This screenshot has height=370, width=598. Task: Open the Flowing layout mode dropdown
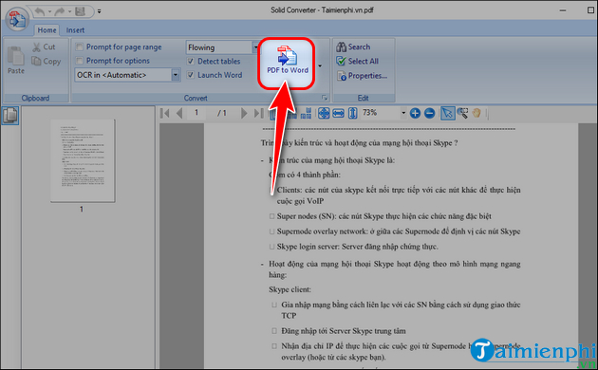[255, 47]
